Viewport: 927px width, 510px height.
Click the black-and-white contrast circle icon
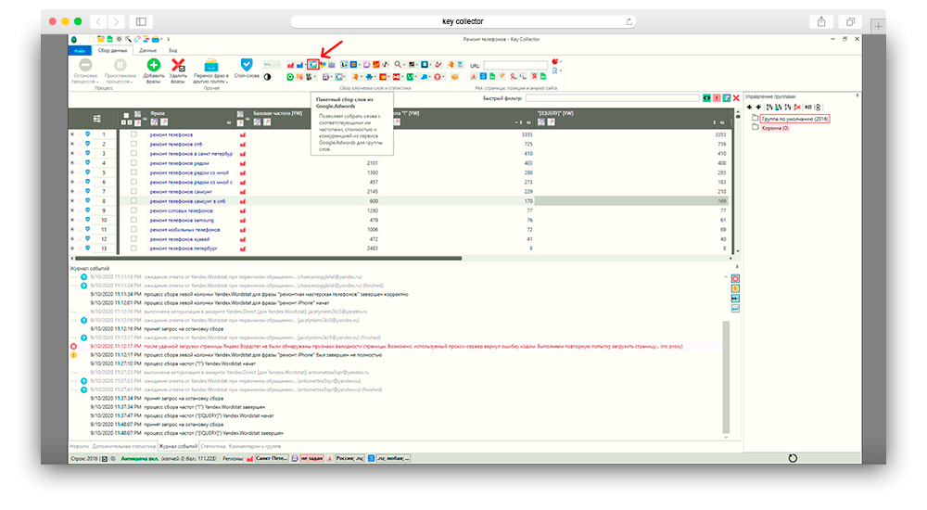click(268, 77)
